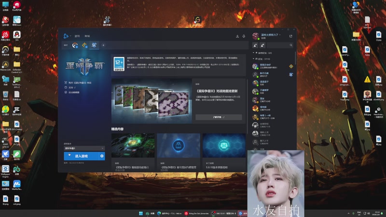Collapse the friends group 7/110
This screenshot has height=217, width=386.
point(262,59)
